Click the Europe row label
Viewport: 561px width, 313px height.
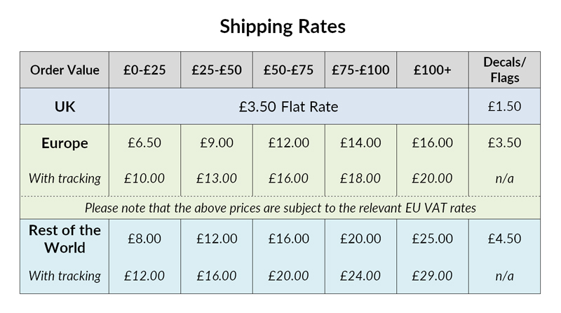tap(65, 143)
